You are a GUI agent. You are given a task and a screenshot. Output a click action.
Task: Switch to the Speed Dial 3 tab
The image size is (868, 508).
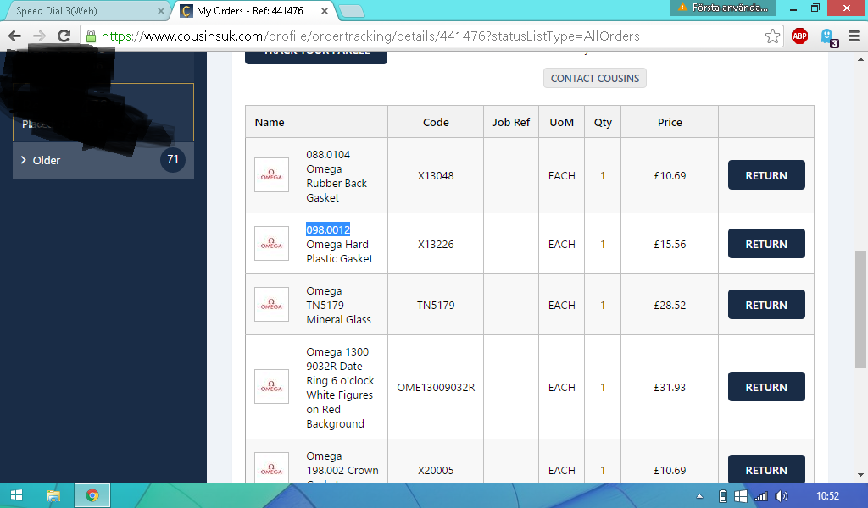coord(85,11)
